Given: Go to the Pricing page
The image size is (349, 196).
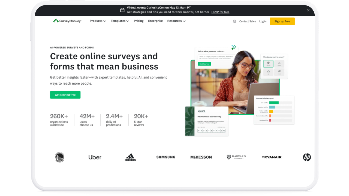Looking at the screenshot, I should coord(139,21).
